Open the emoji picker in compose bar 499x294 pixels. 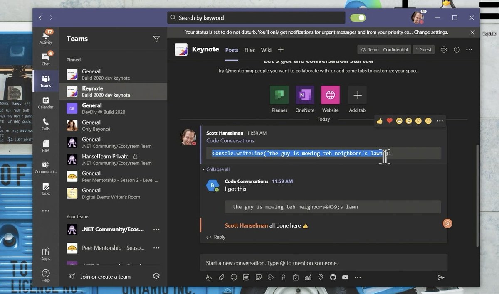tap(234, 277)
